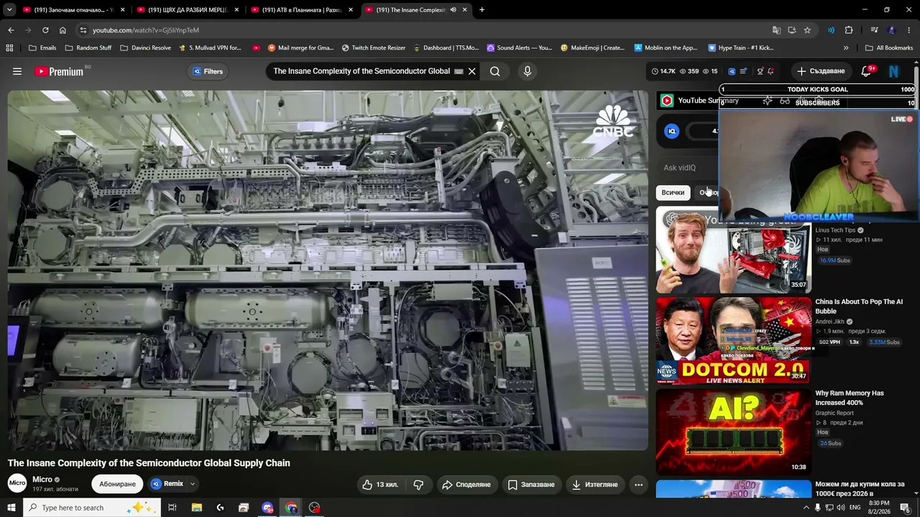Screen dimensions: 920x517
Task: Open the DOTCOM 2.0 video thumbnail
Action: click(x=733, y=341)
